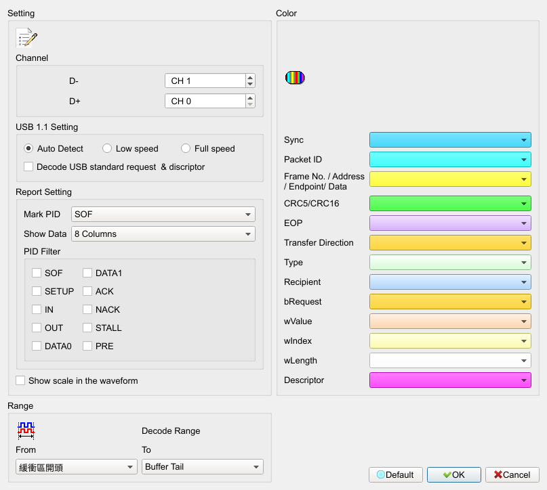
Task: Click the Default button
Action: point(396,474)
